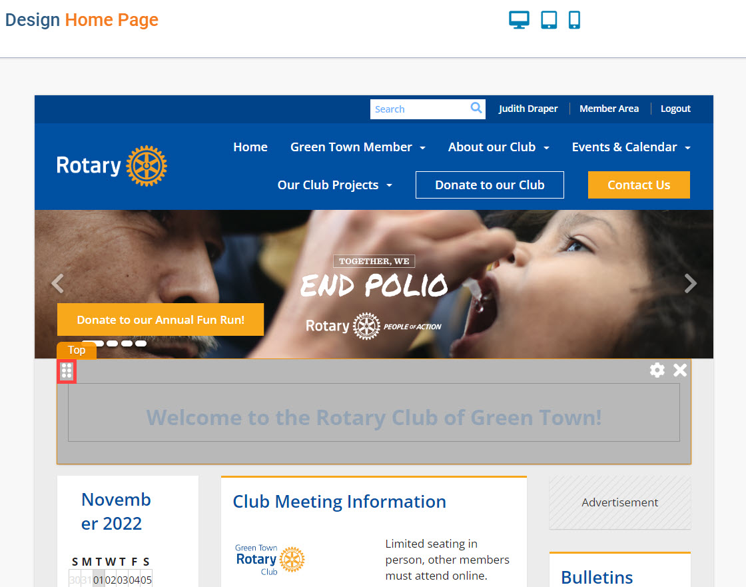The height and width of the screenshot is (587, 746).
Task: Click the search magnifier icon
Action: 476,108
